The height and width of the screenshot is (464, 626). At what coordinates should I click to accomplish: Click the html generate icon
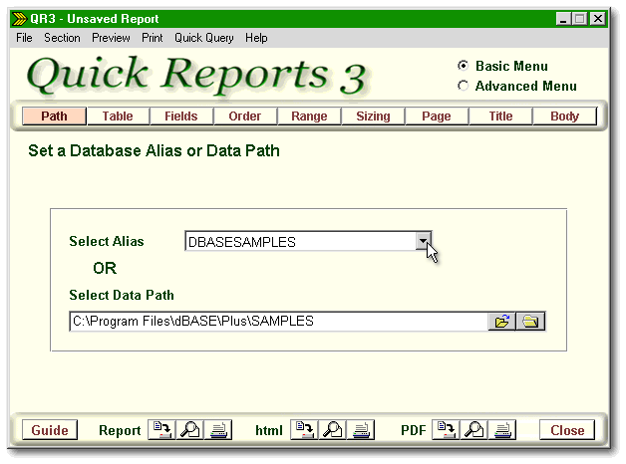(x=304, y=430)
